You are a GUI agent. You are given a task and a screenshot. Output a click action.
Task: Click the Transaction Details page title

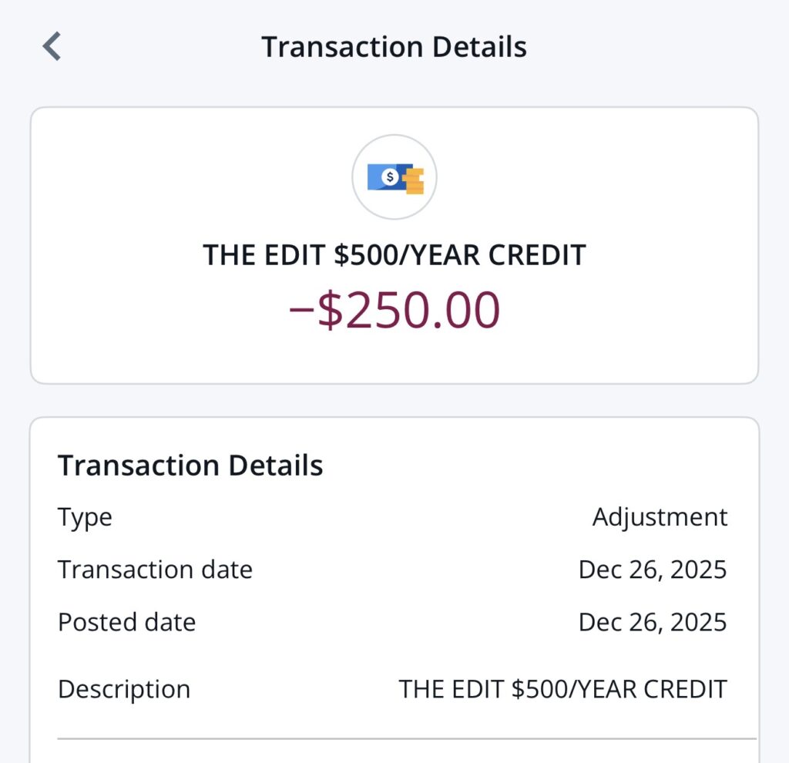[394, 47]
